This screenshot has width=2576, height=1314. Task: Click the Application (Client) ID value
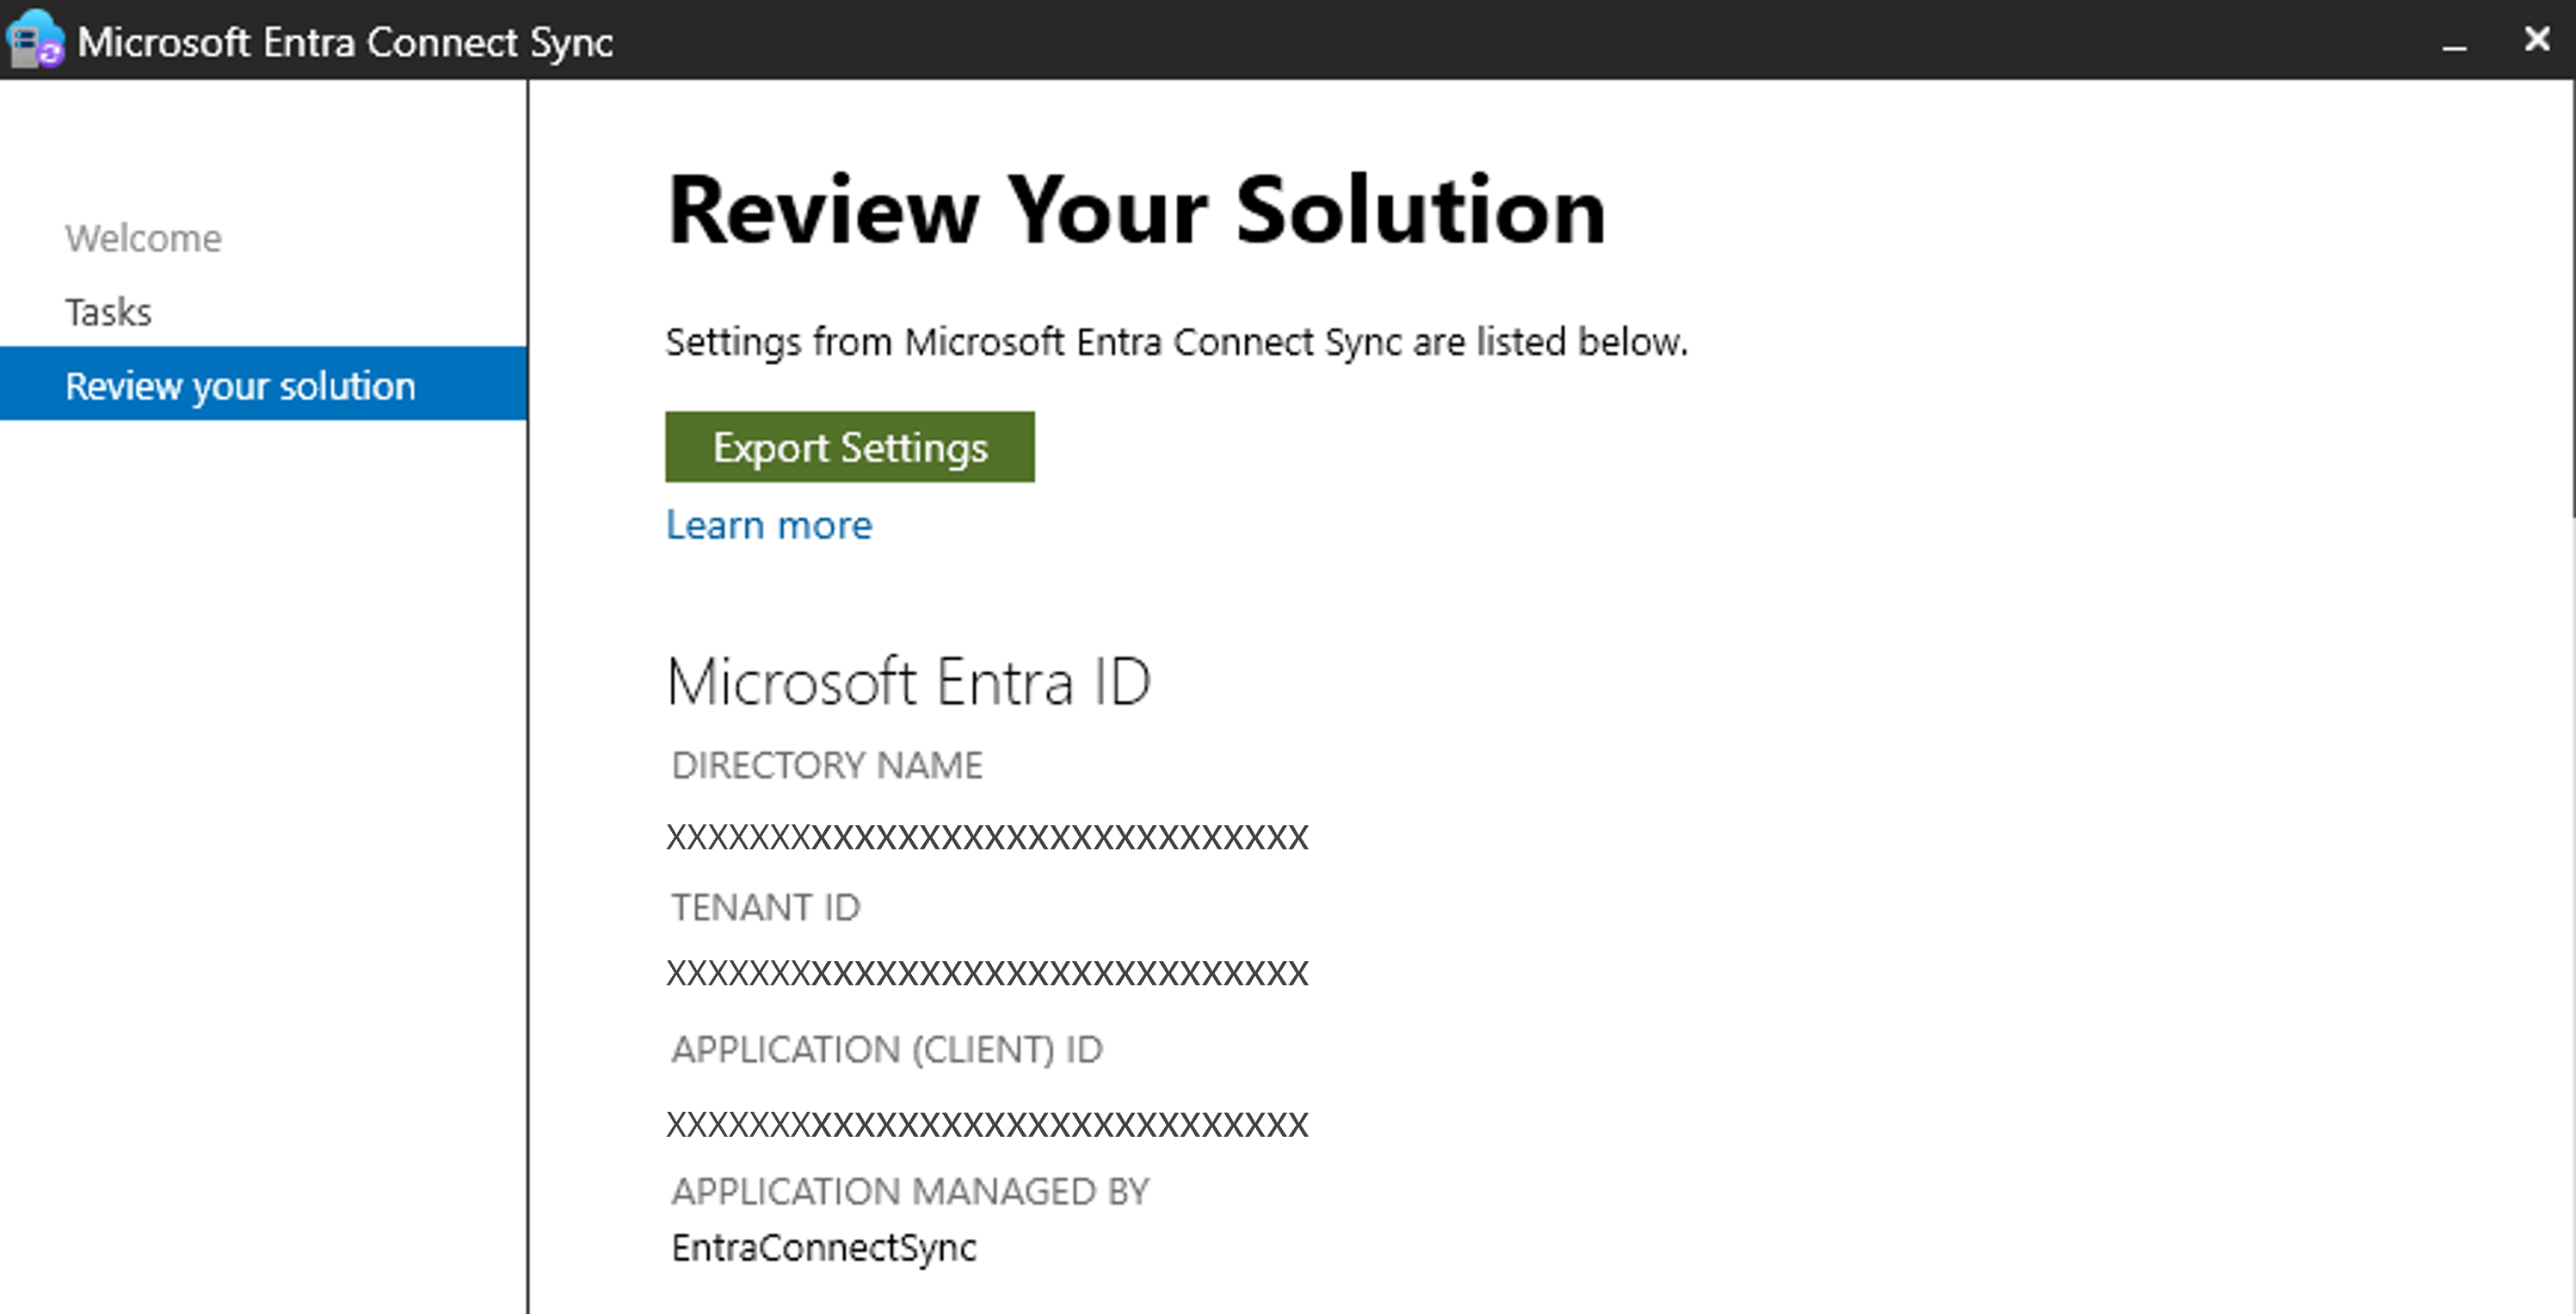pos(986,1124)
